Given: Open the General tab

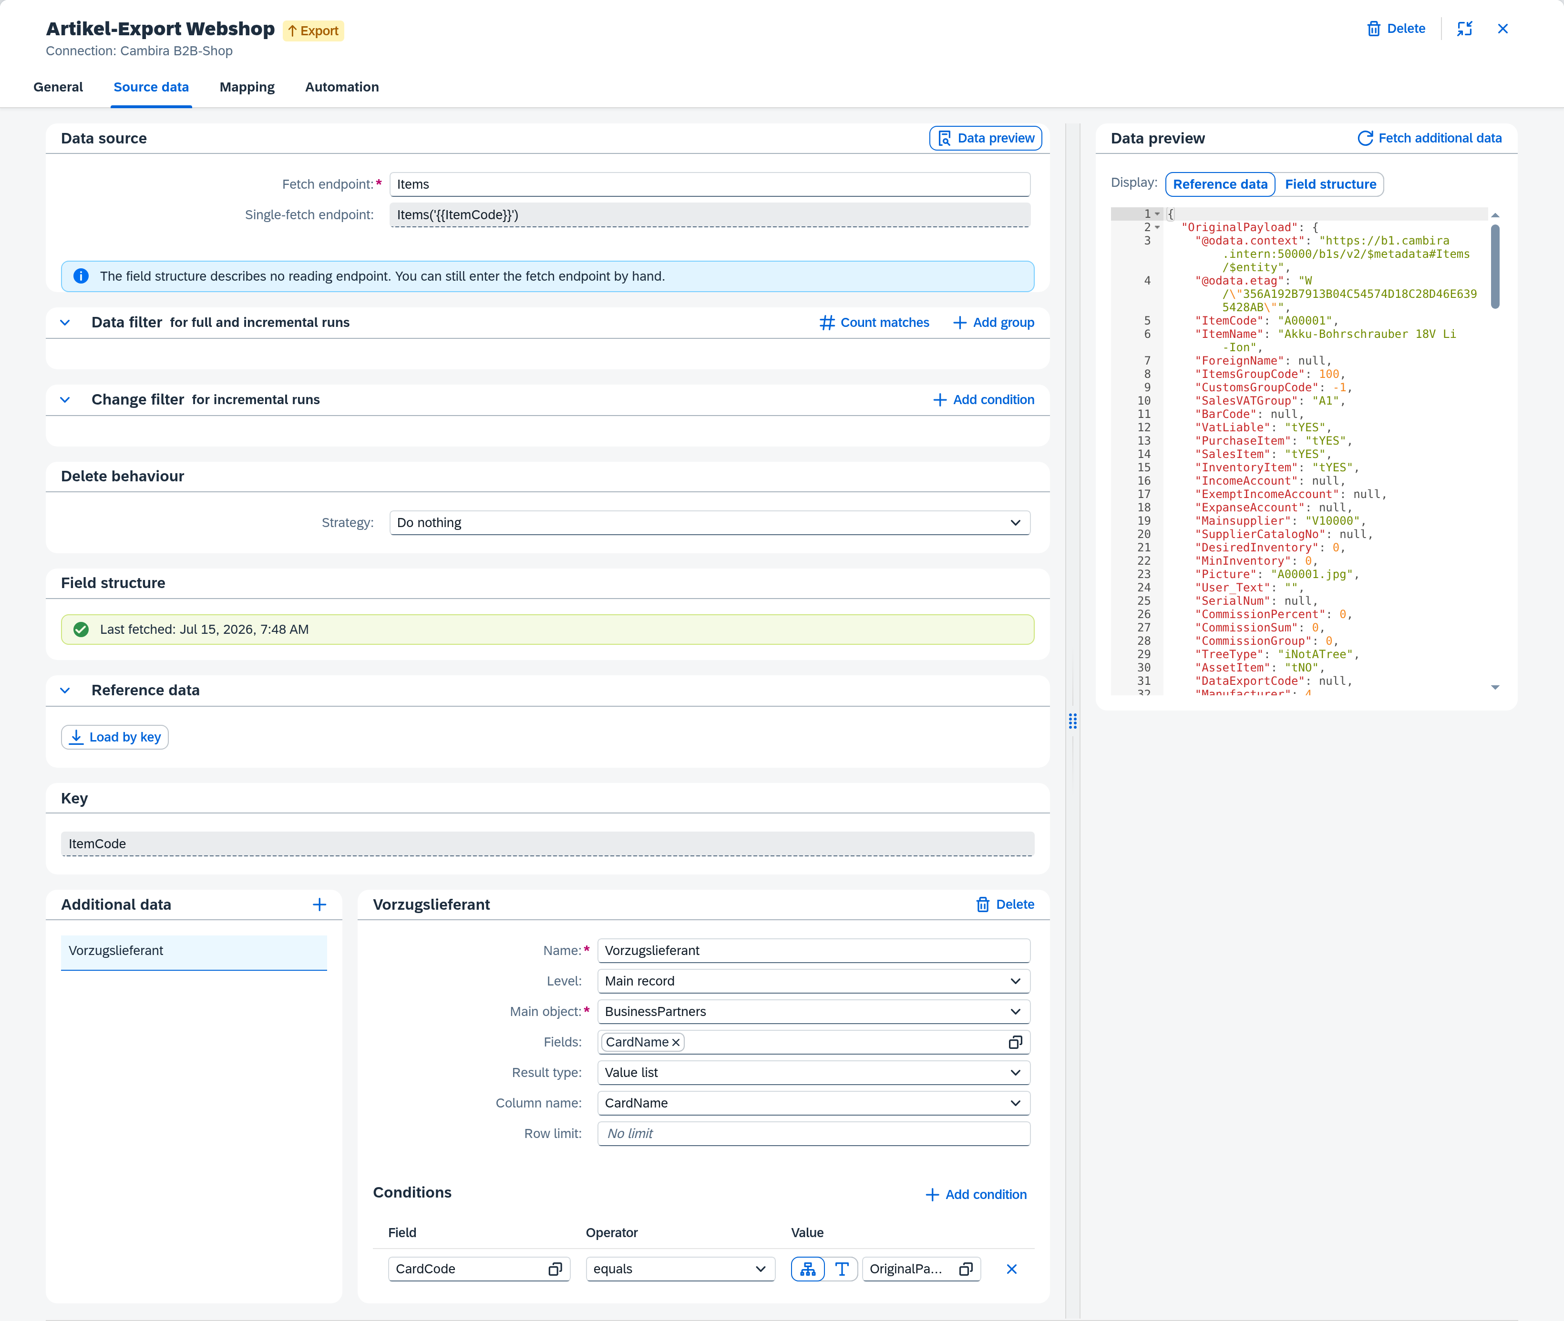Looking at the screenshot, I should 59,87.
